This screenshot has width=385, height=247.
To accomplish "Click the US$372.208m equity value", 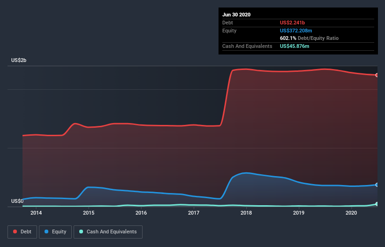I will [x=296, y=31].
